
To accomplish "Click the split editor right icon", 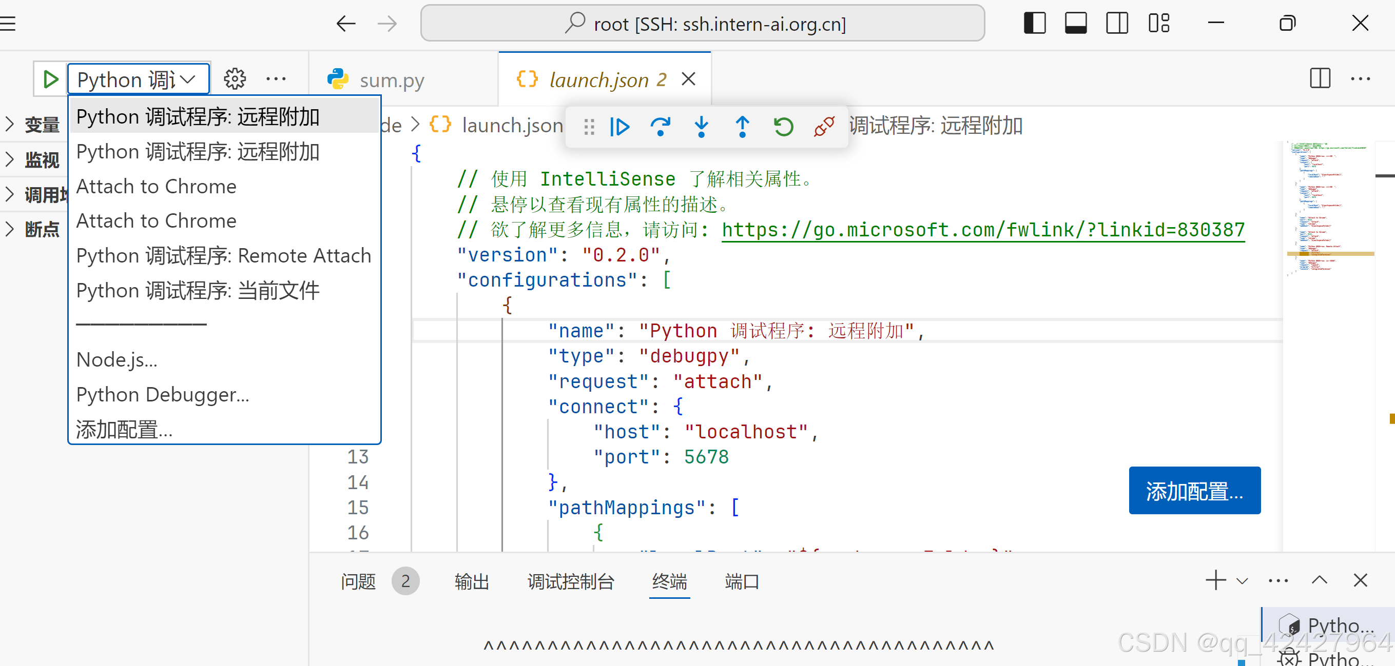I will (x=1320, y=79).
